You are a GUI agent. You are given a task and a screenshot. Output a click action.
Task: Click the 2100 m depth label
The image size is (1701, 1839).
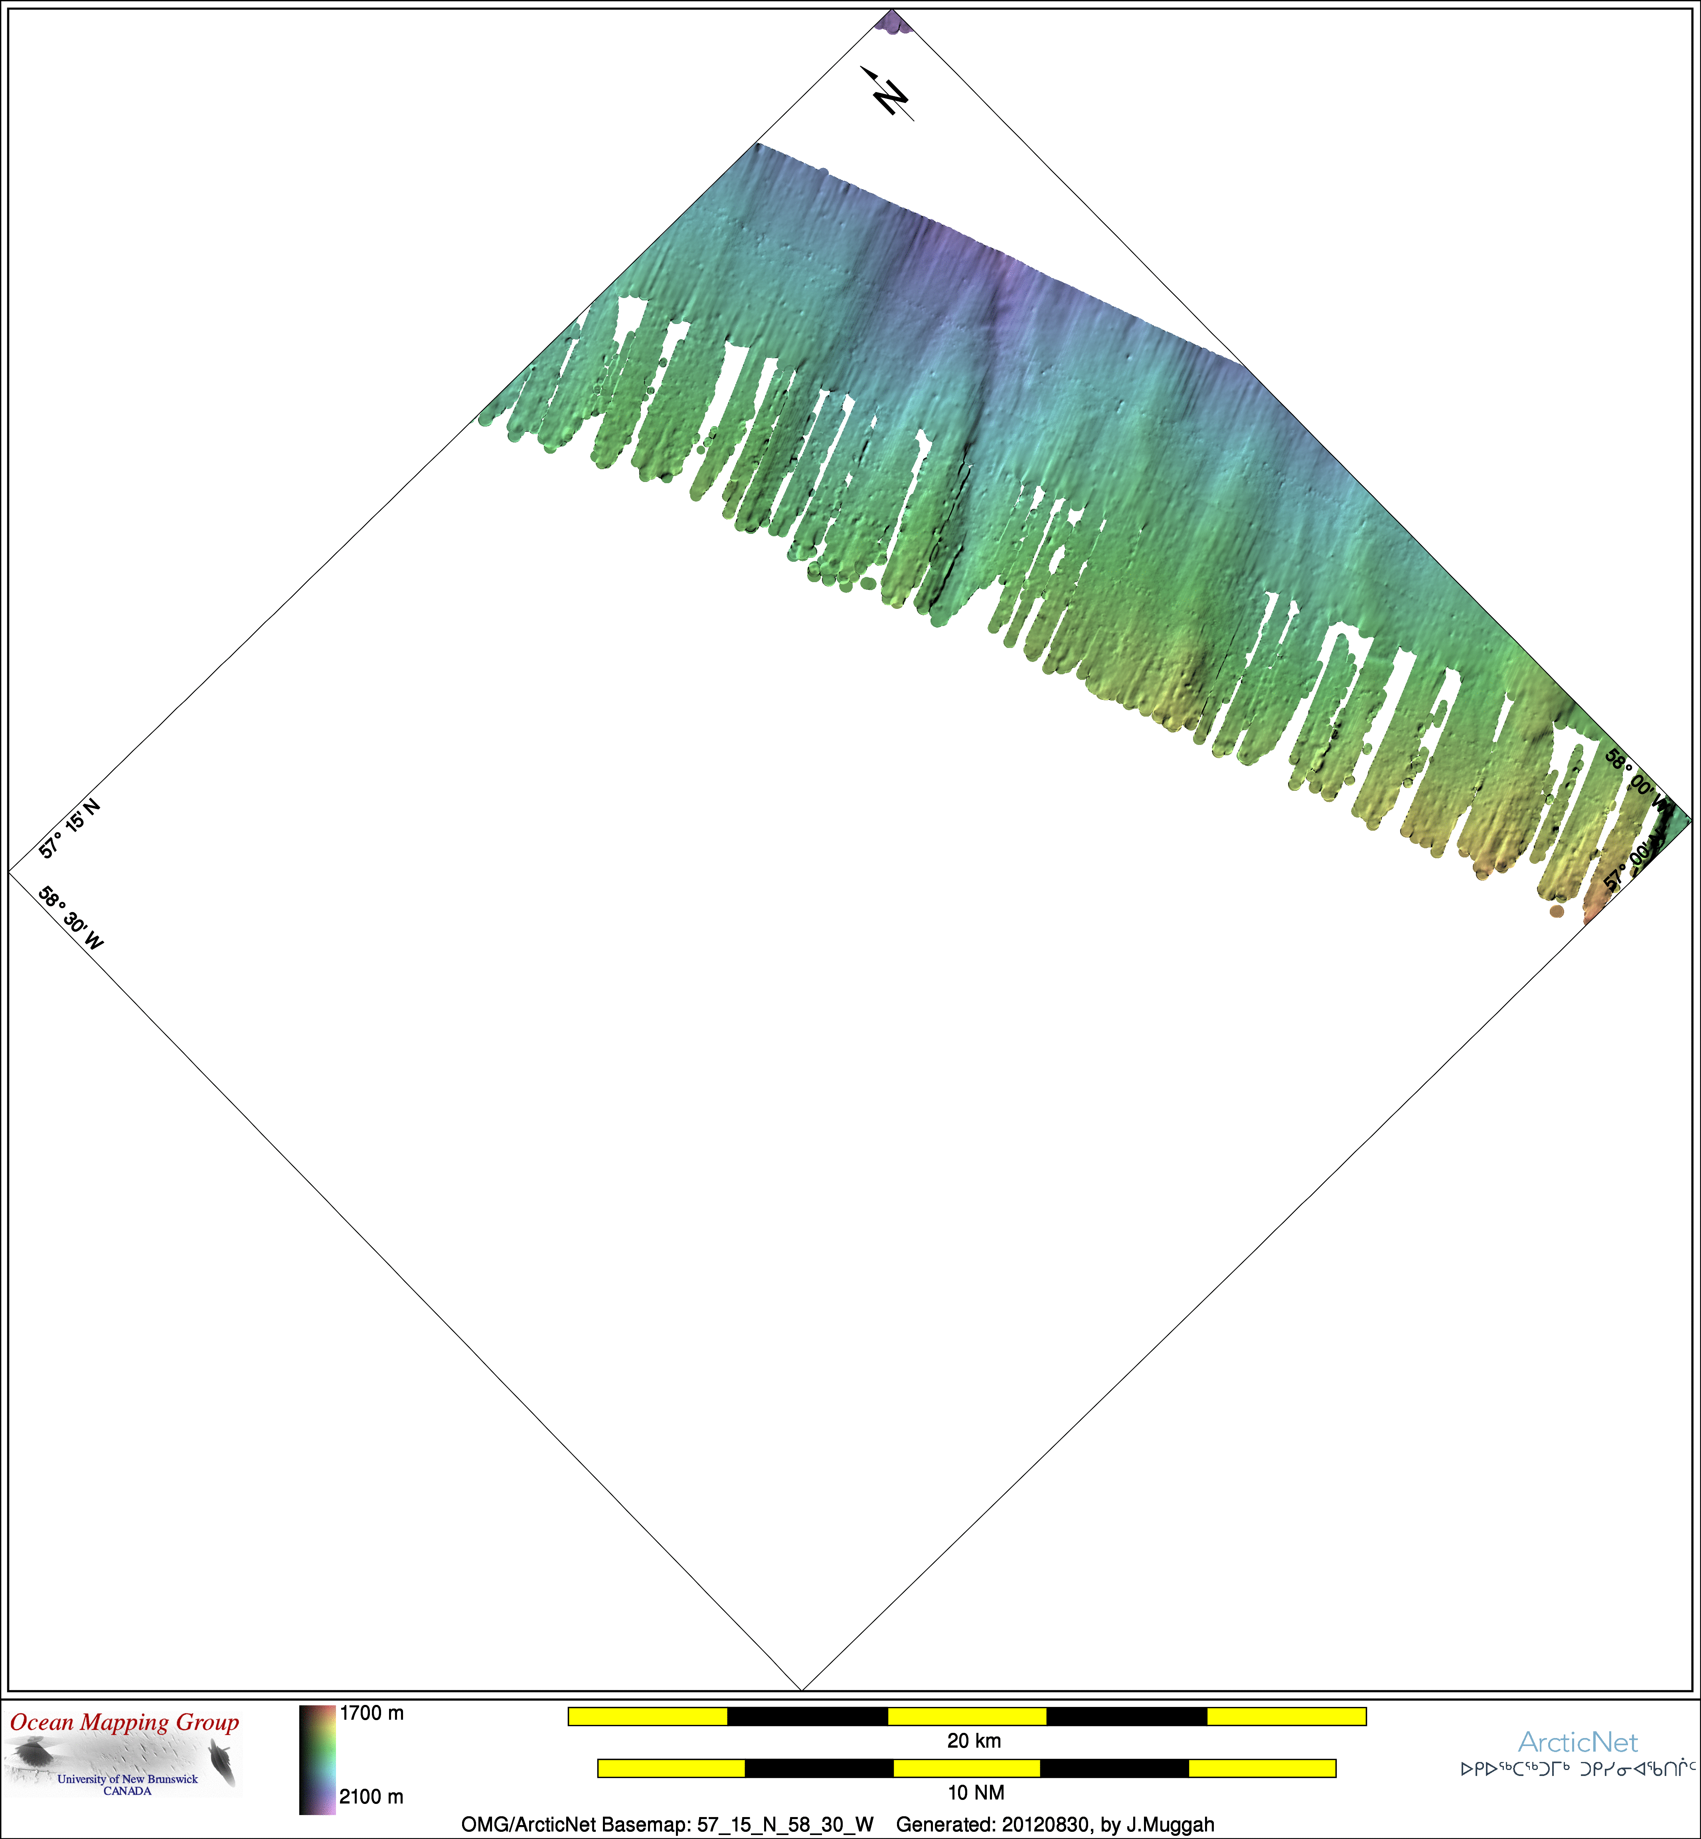point(371,1796)
